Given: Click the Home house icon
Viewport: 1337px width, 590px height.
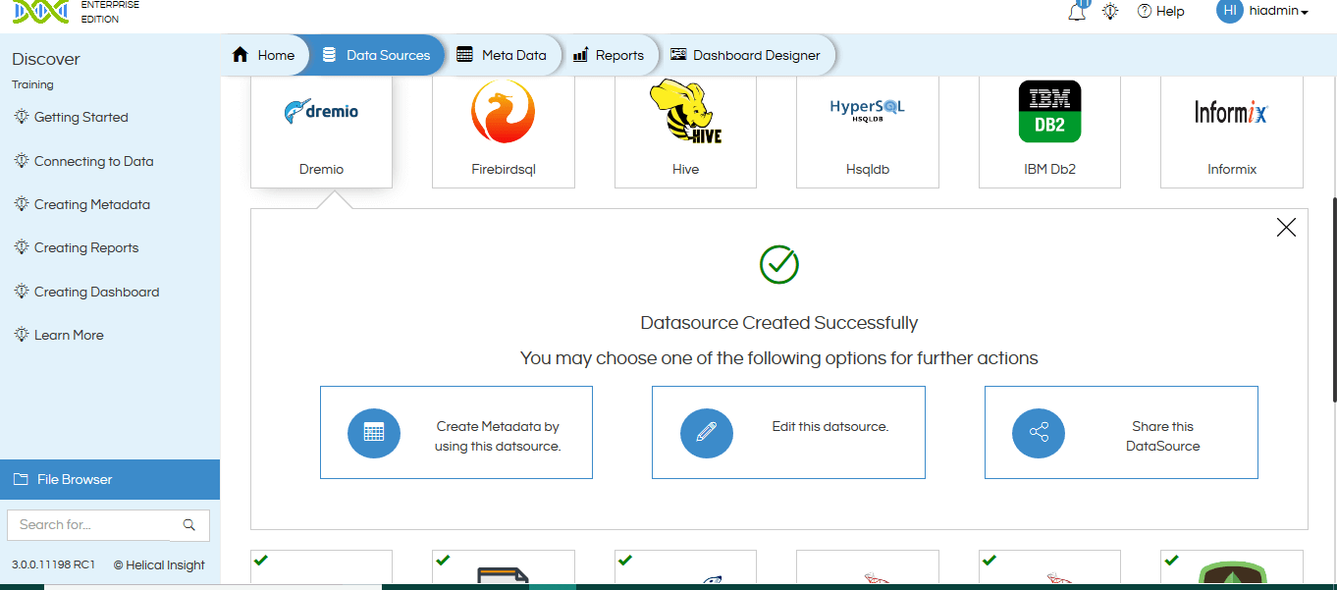Looking at the screenshot, I should (240, 55).
